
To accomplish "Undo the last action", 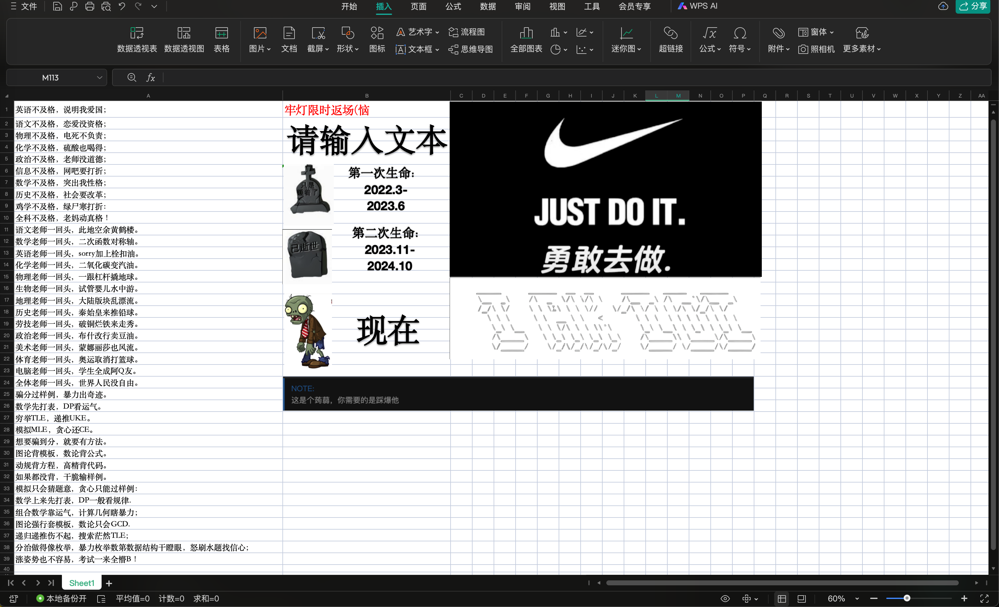I will tap(122, 7).
